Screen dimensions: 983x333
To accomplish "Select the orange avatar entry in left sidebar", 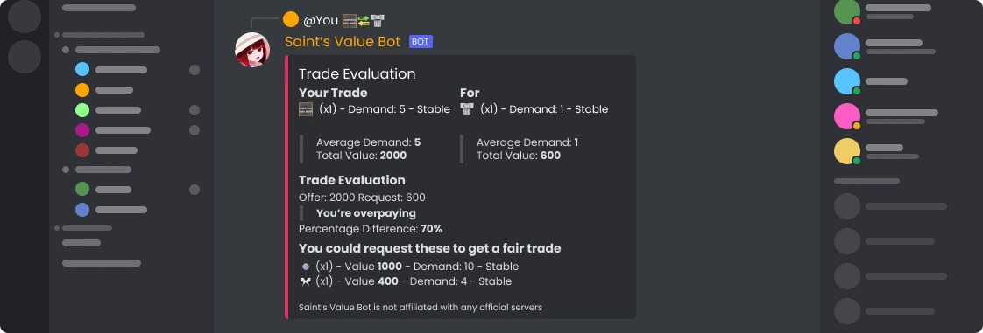I will pyautogui.click(x=82, y=90).
